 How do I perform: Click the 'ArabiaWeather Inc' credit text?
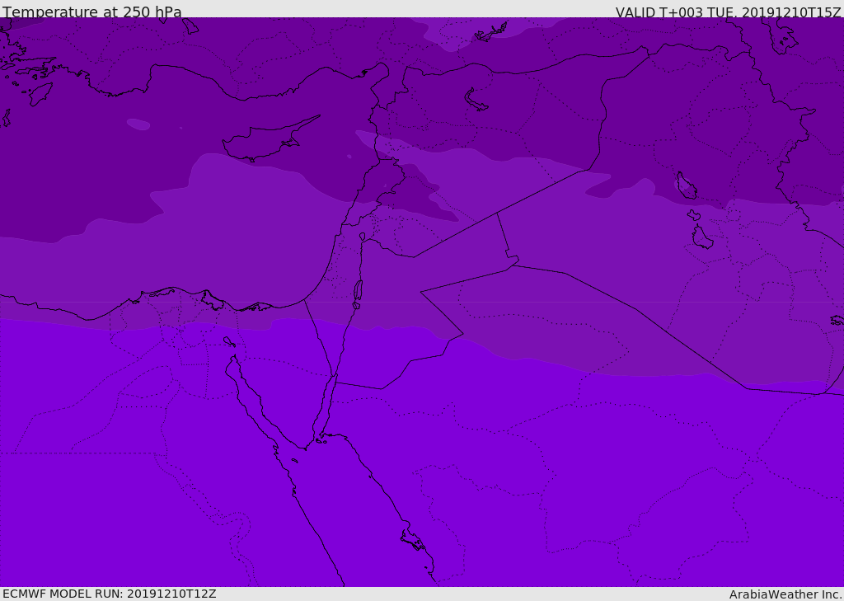[x=785, y=594]
